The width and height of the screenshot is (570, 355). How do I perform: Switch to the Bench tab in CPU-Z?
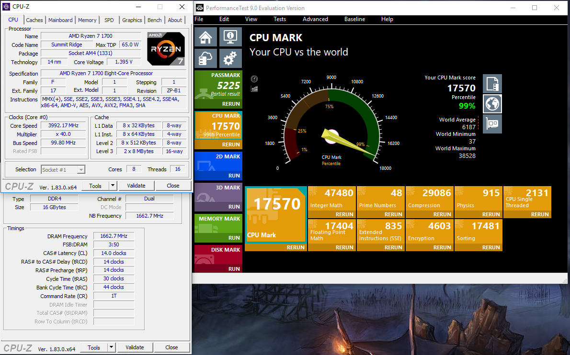pyautogui.click(x=155, y=20)
